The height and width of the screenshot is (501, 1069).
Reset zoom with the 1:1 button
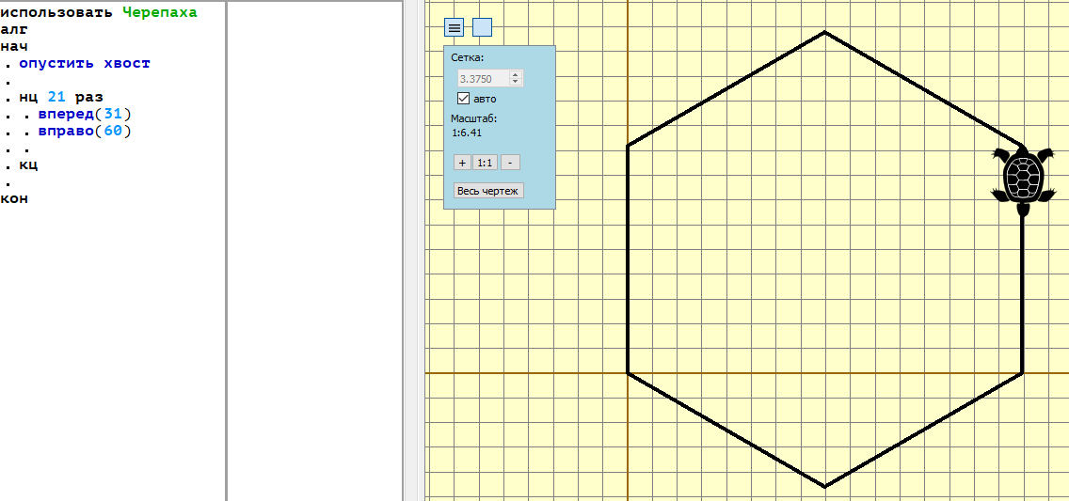coord(485,163)
